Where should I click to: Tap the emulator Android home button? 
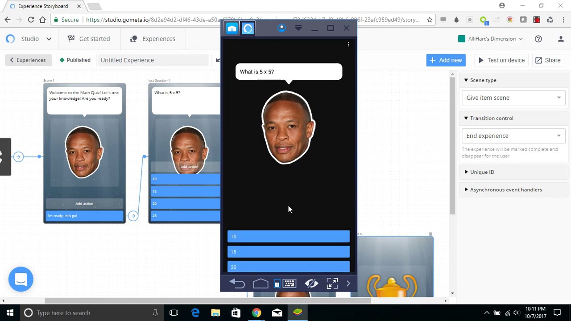pyautogui.click(x=261, y=284)
